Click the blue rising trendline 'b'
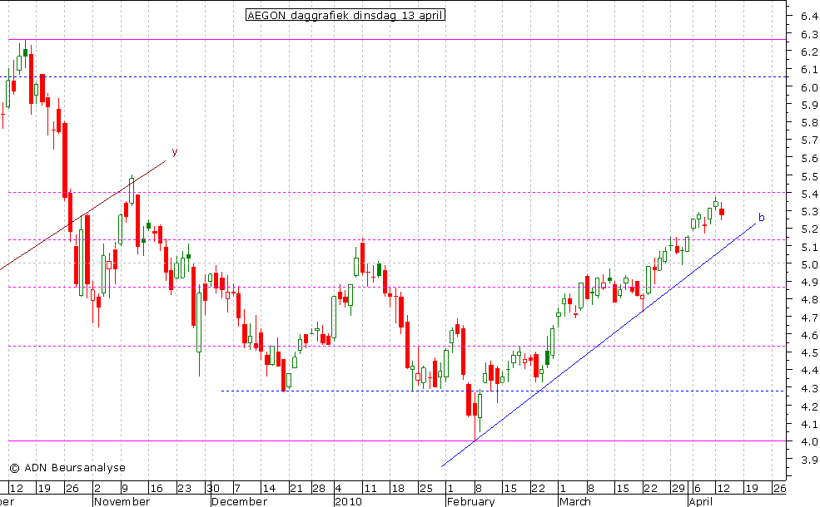This screenshot has height=507, width=820. [x=599, y=345]
